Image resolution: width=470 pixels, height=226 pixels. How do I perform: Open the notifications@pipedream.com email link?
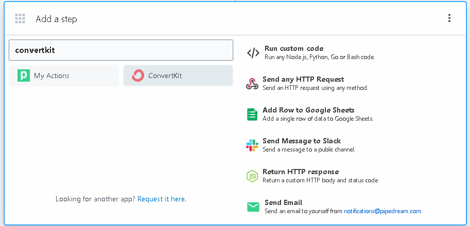pos(382,211)
